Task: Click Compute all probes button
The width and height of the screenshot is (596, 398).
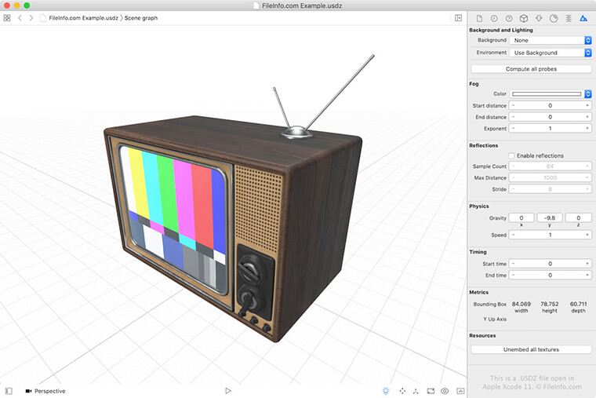Action: (x=531, y=69)
